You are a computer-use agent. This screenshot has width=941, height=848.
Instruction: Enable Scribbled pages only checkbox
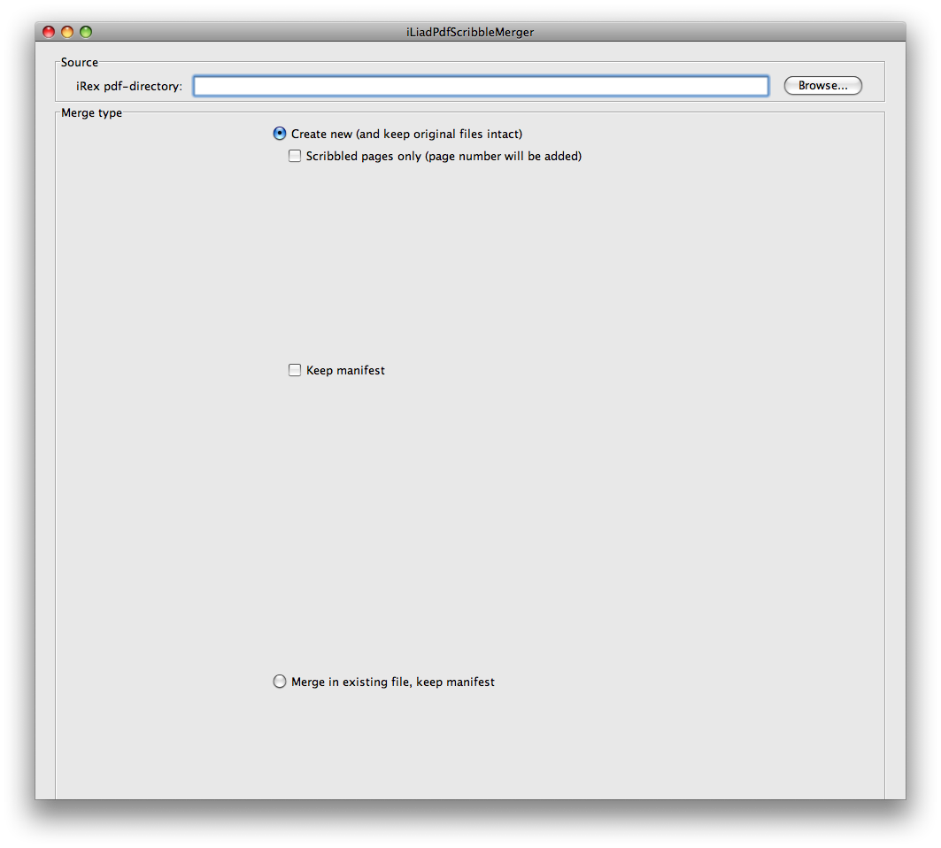click(x=295, y=156)
